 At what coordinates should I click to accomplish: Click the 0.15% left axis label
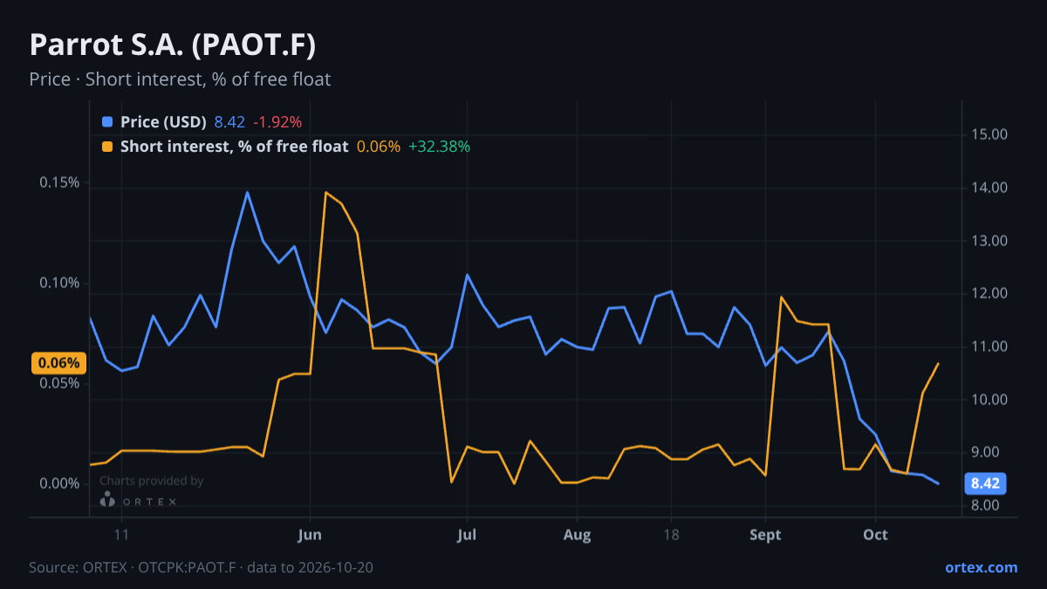tap(60, 182)
